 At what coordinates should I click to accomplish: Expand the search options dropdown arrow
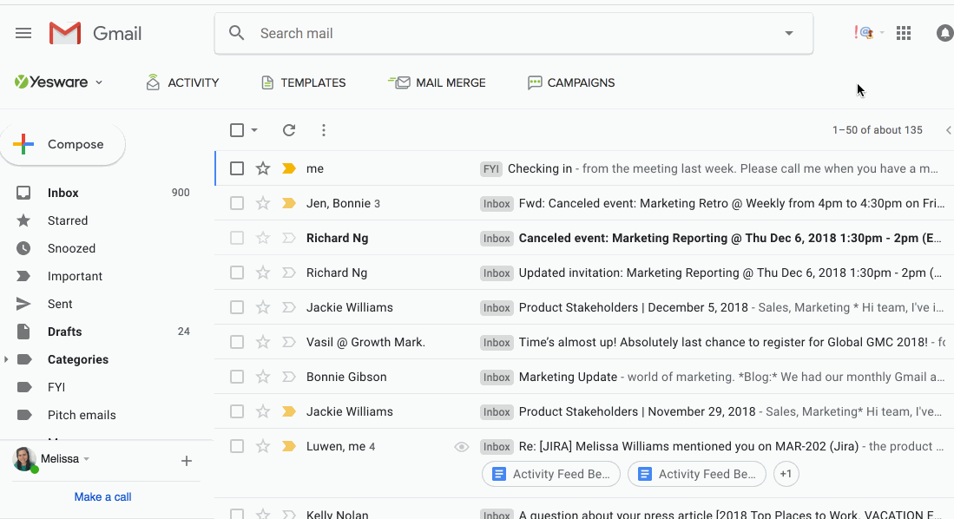tap(789, 33)
